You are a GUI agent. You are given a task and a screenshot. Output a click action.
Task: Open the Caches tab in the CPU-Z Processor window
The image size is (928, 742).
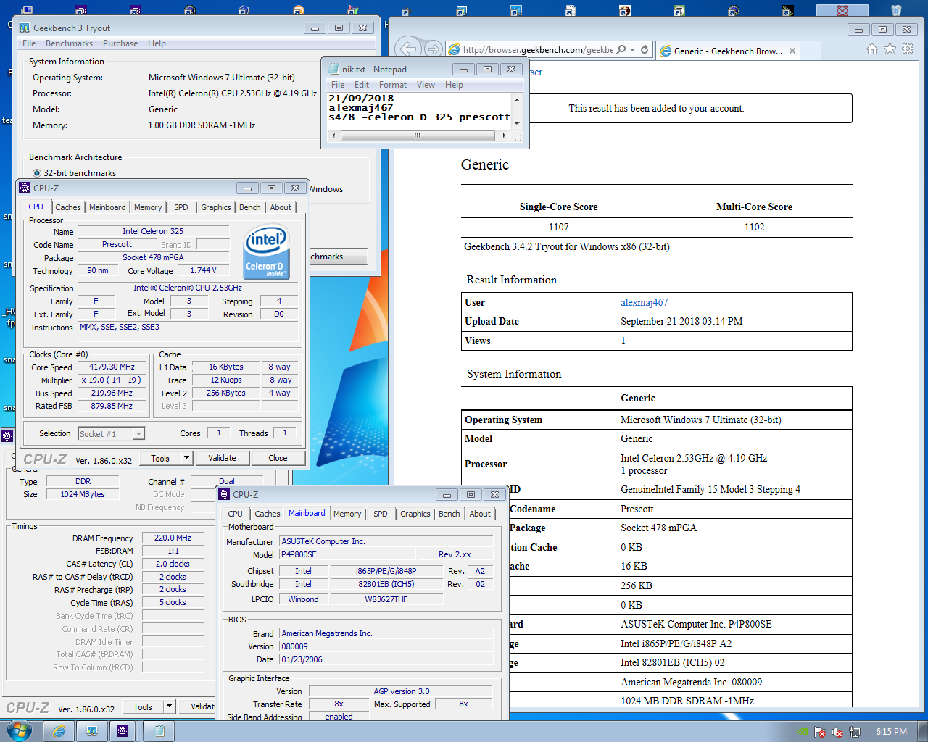[68, 207]
